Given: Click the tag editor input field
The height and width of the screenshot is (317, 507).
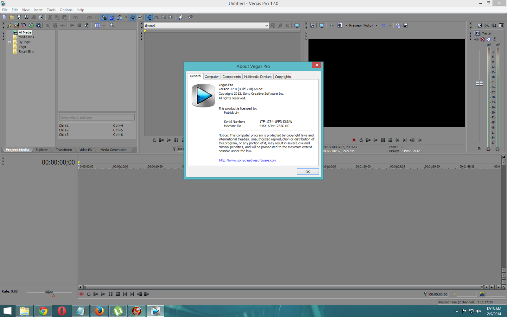Looking at the screenshot, I should coord(97,117).
